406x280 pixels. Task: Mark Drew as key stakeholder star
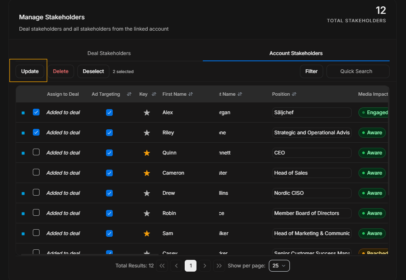147,193
